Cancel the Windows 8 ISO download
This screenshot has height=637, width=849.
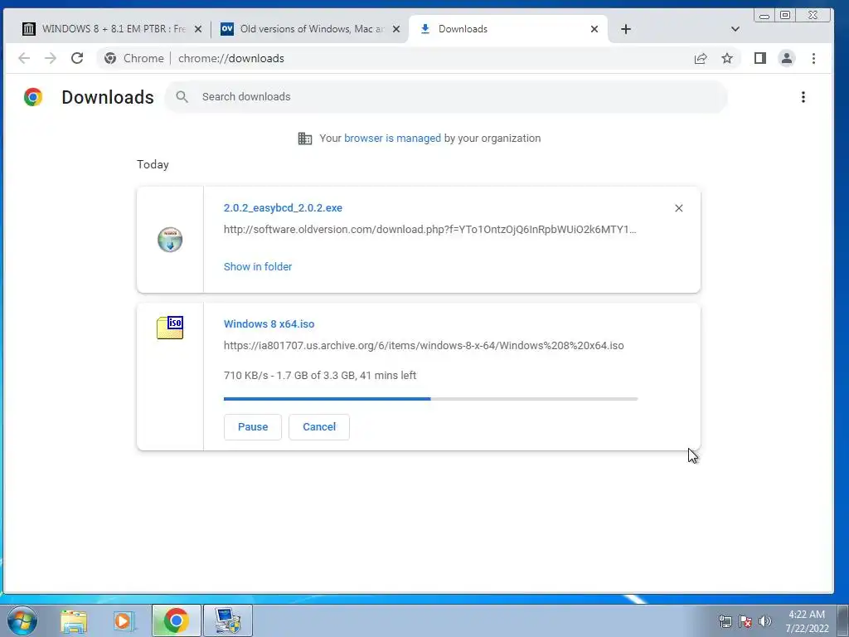319,427
